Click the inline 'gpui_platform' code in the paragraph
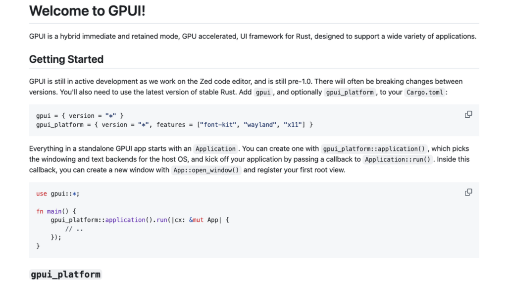The image size is (507, 286). 350,93
